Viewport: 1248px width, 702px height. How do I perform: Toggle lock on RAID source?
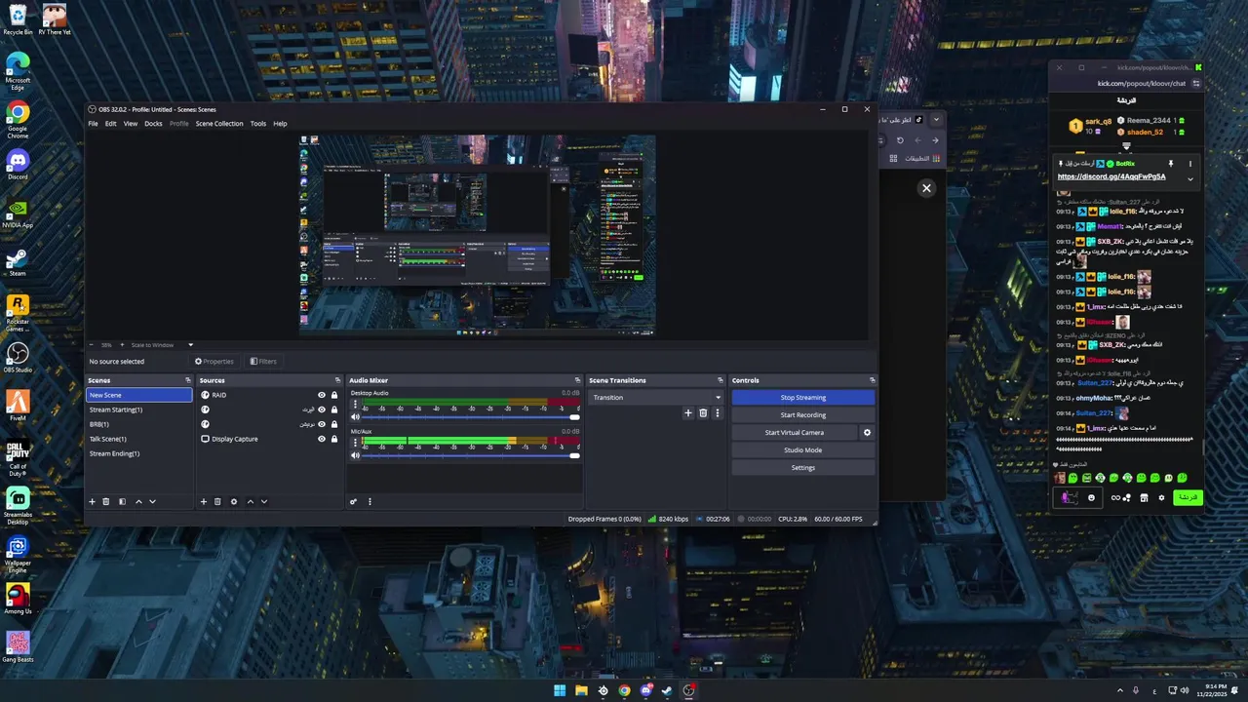334,395
